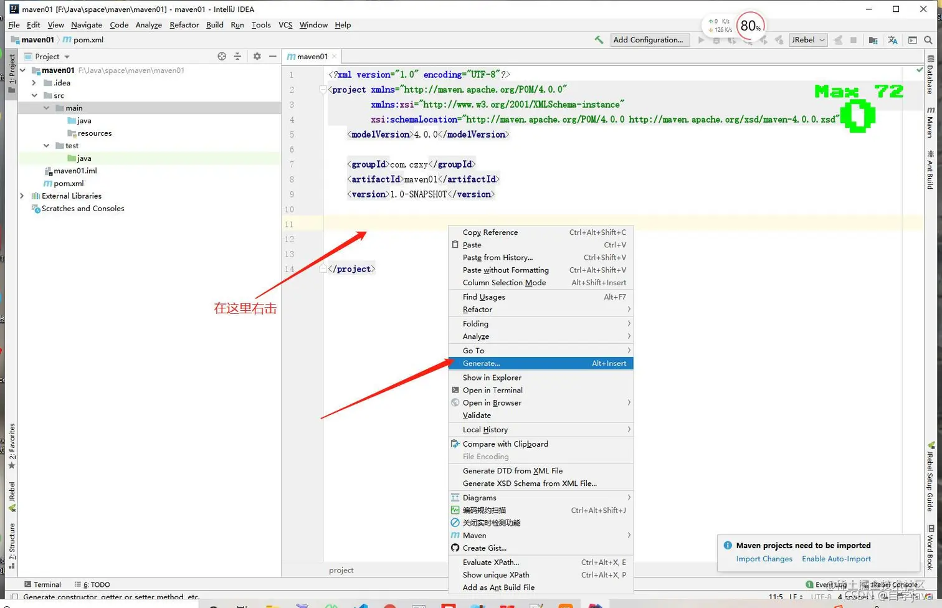Select Open in Terminal context entry
Screen dimensions: 942x608
point(541,390)
